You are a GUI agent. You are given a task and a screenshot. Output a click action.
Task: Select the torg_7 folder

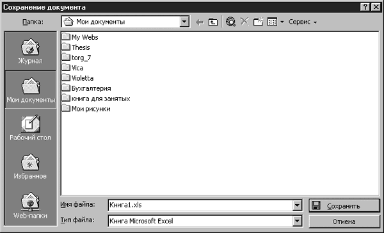(76, 58)
